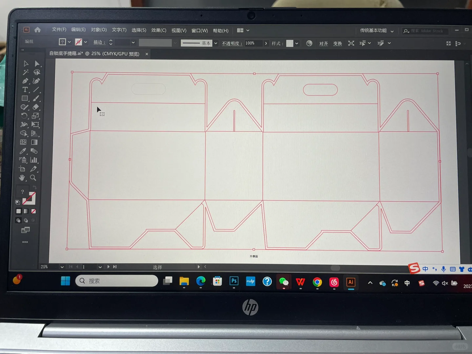
Task: Select the Direct Selection tool
Action: tap(37, 64)
